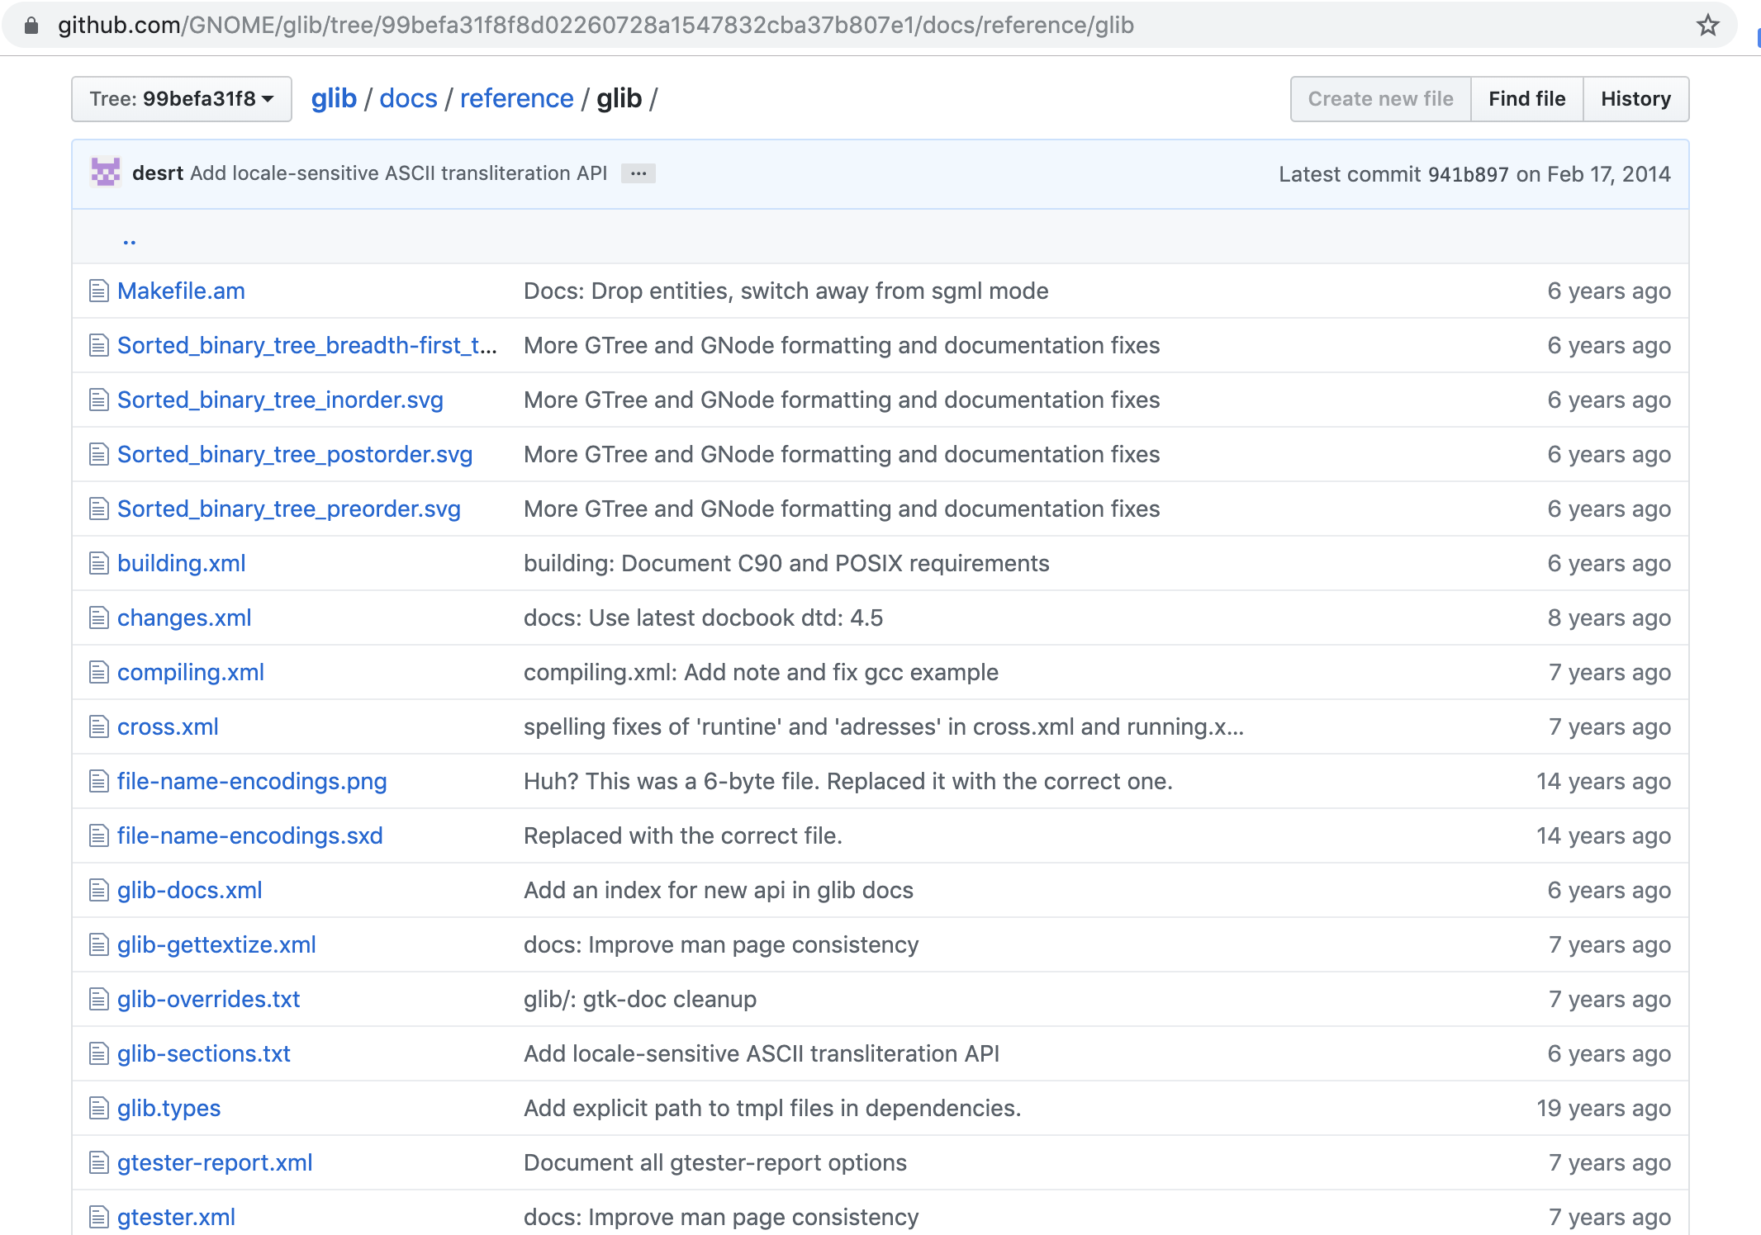Screen dimensions: 1761x1235
Task: Click the file icon beside glib.types
Action: click(99, 1109)
